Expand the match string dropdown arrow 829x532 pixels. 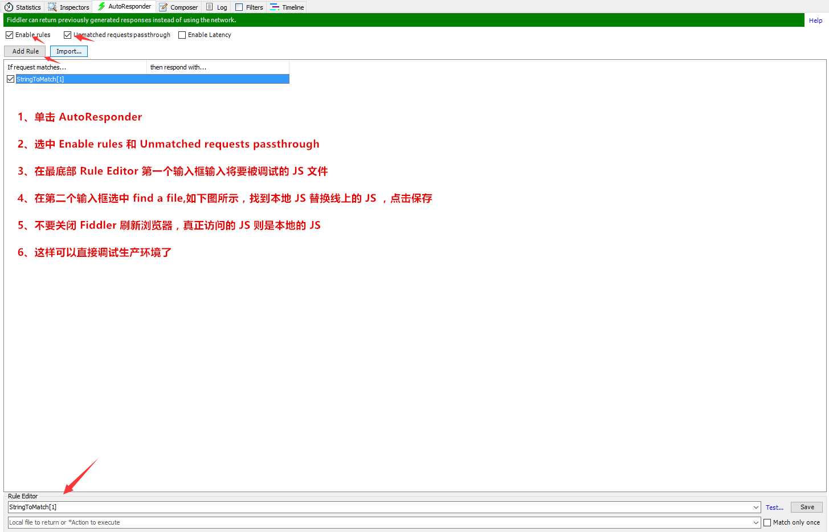756,507
